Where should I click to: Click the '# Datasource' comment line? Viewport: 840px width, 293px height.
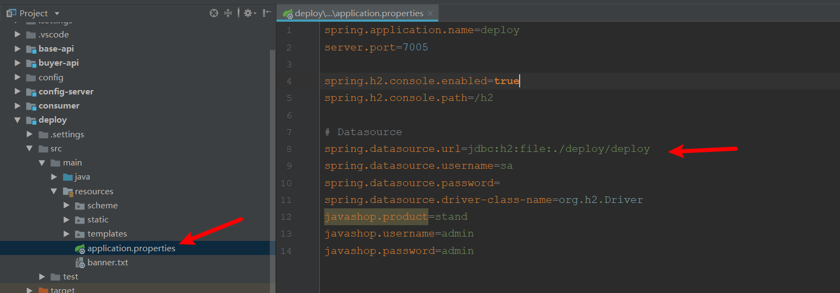(x=363, y=132)
